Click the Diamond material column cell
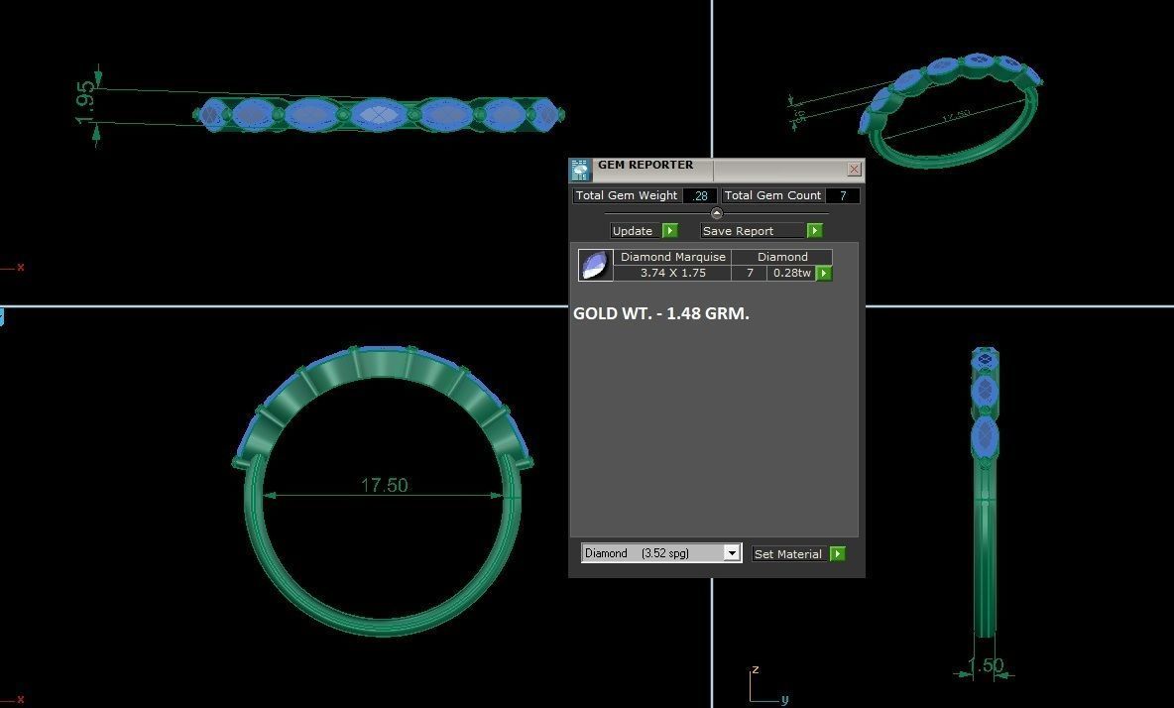Image resolution: width=1174 pixels, height=708 pixels. click(x=782, y=257)
